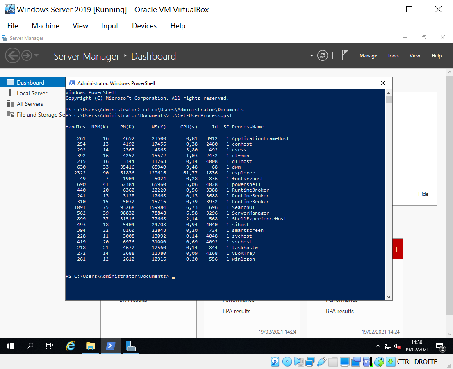Click the Server Manager forward arrow
Screen dimensions: 453x369
coord(27,55)
